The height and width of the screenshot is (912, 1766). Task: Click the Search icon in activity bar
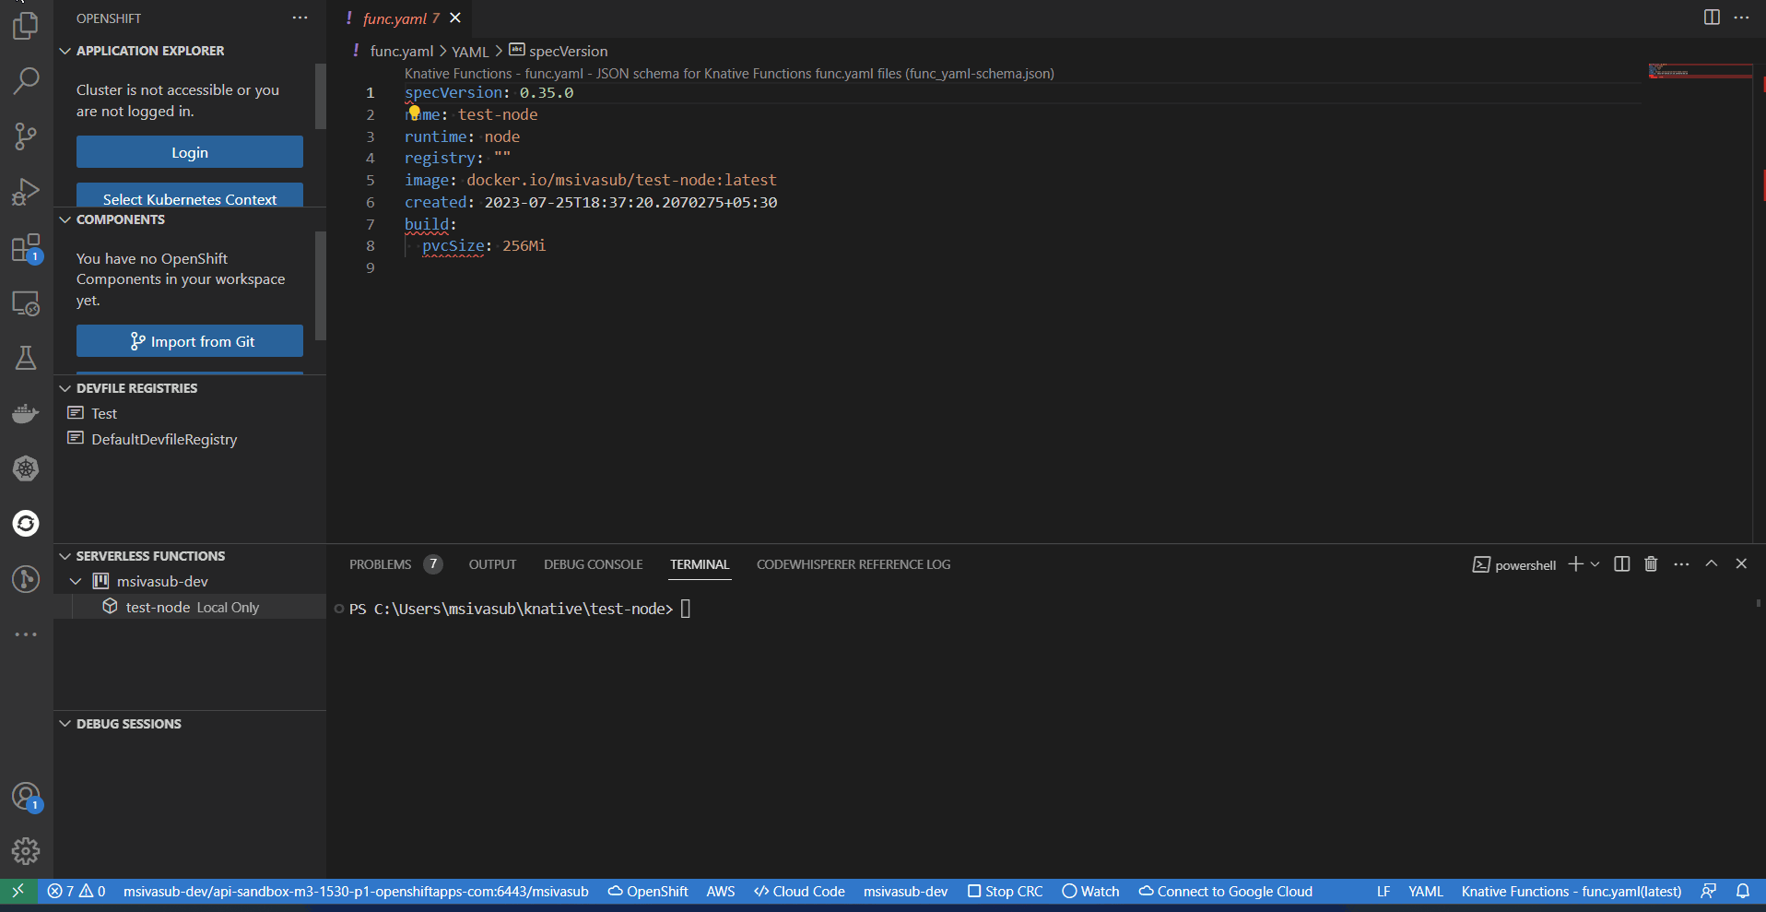[x=26, y=81]
